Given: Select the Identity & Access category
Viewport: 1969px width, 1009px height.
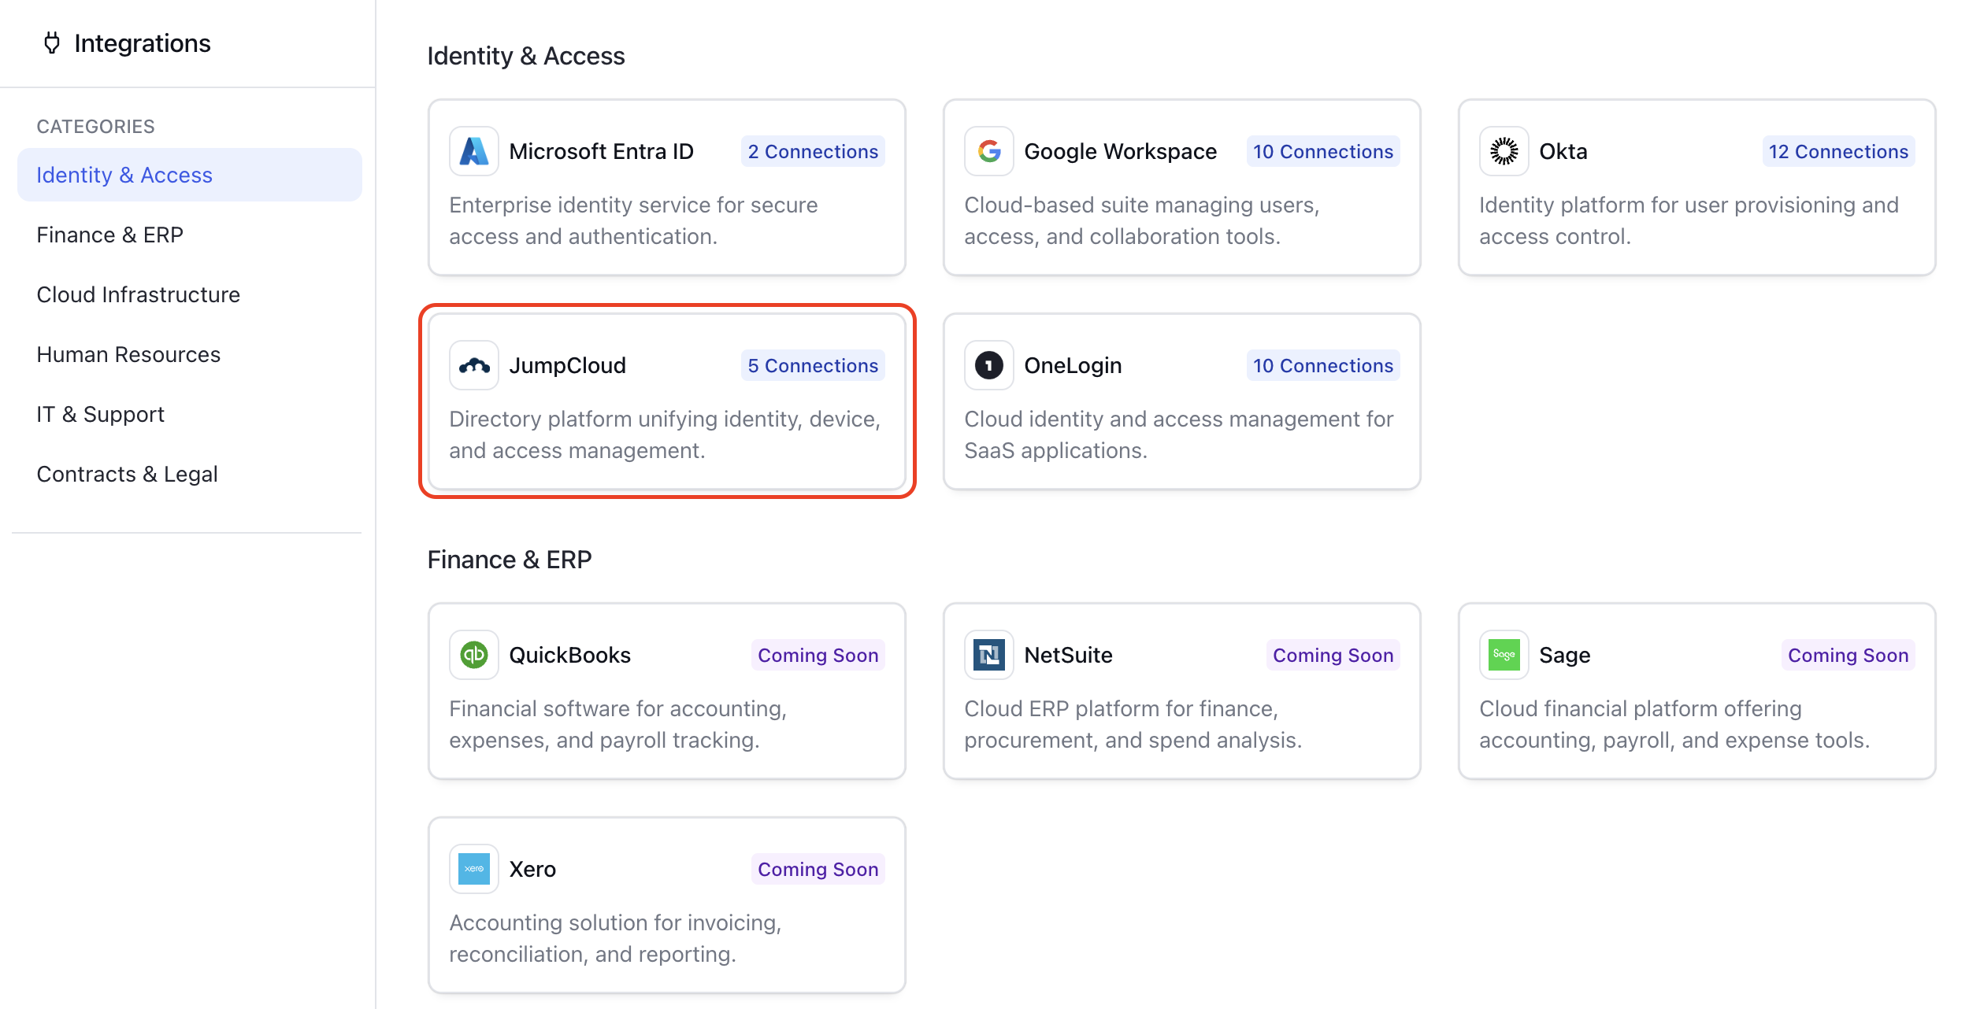Looking at the screenshot, I should click(x=190, y=175).
